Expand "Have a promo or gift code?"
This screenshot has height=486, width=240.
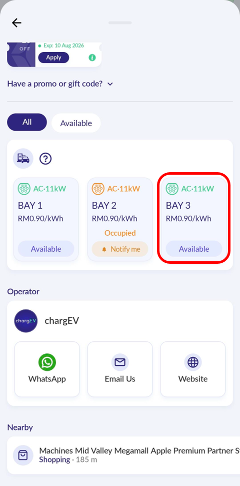(60, 84)
